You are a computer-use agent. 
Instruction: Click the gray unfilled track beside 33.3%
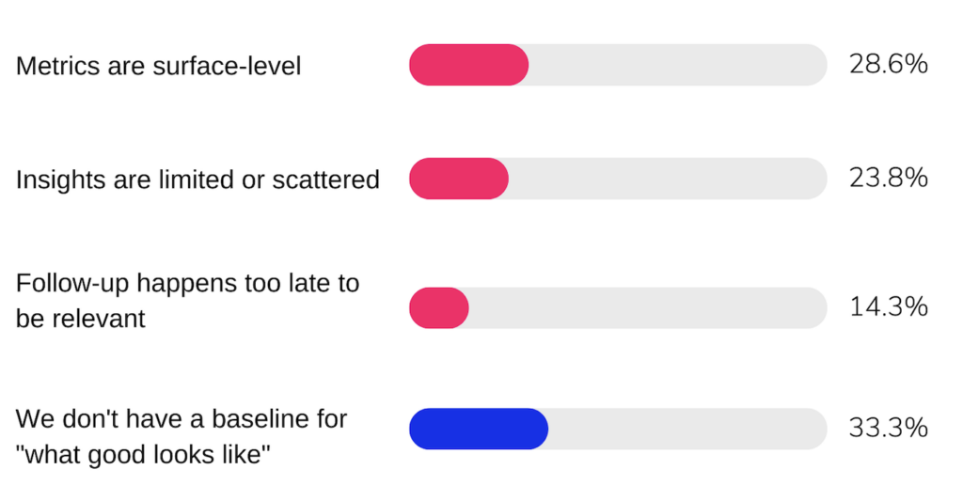pyautogui.click(x=687, y=429)
